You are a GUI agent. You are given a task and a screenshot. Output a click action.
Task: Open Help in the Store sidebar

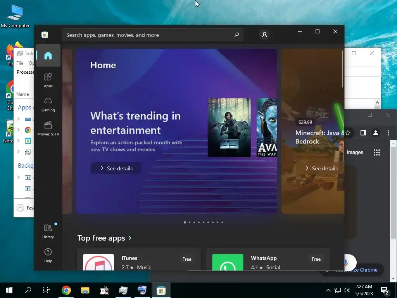[48, 255]
